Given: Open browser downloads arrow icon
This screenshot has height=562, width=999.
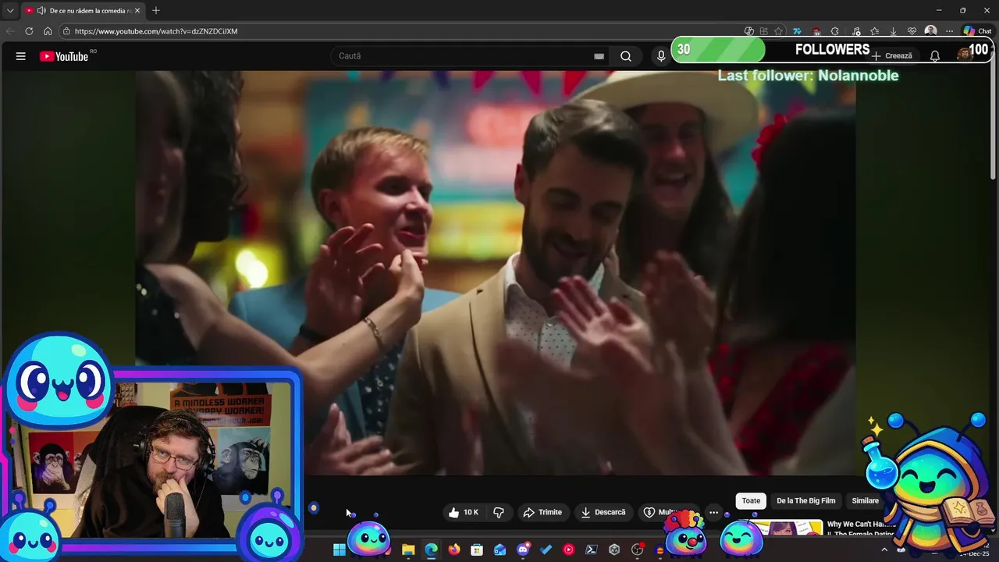Looking at the screenshot, I should coord(893,31).
